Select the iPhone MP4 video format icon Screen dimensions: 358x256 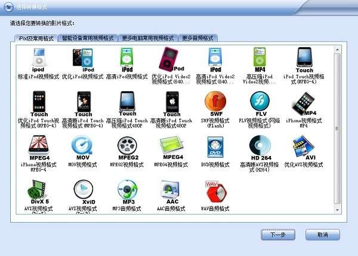coord(304,104)
